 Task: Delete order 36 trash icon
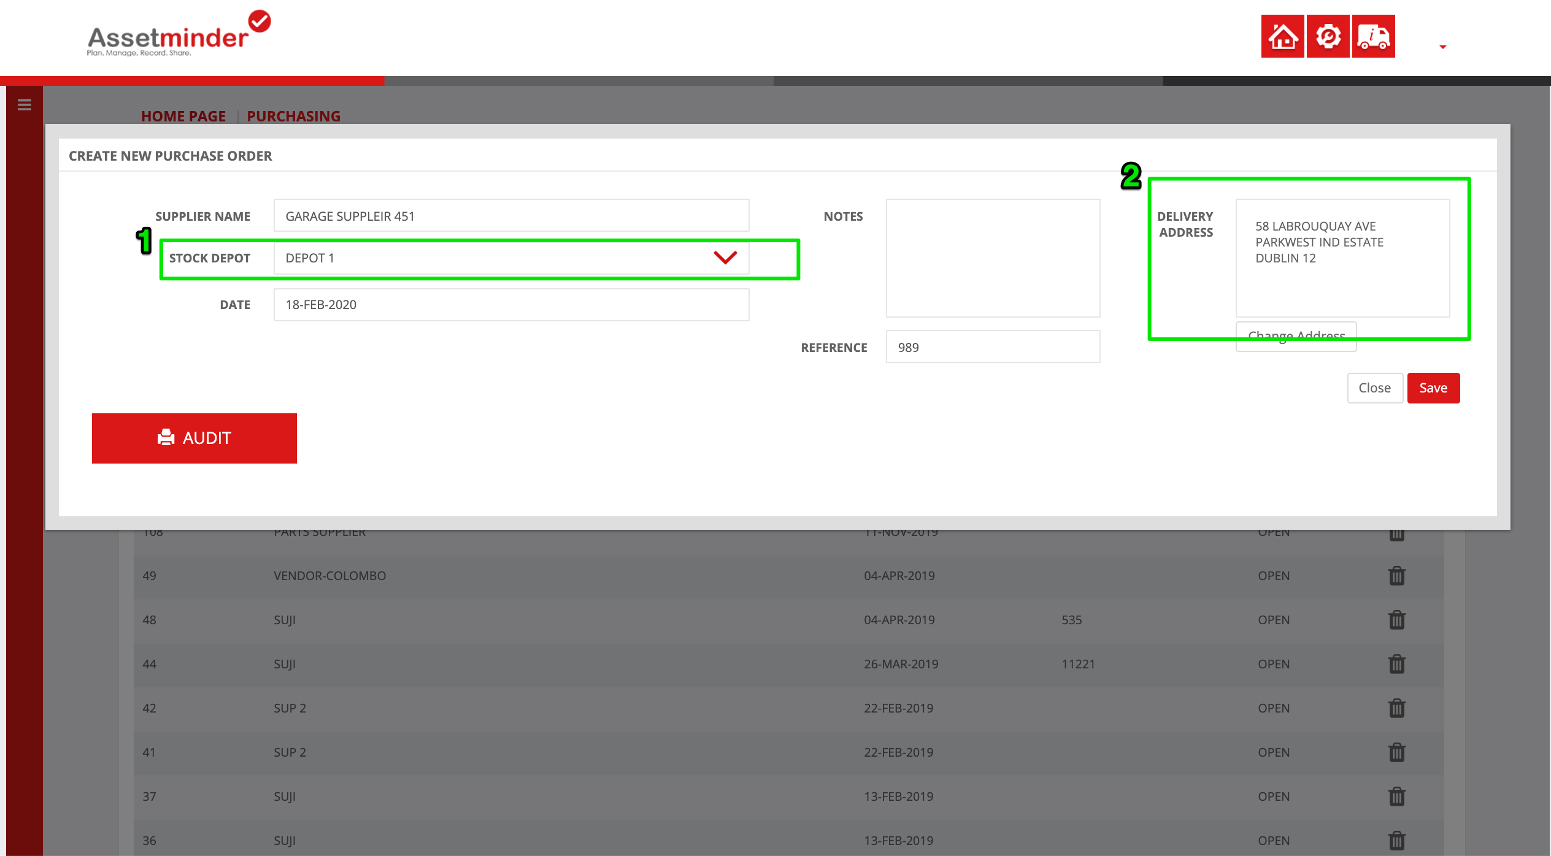coord(1396,840)
